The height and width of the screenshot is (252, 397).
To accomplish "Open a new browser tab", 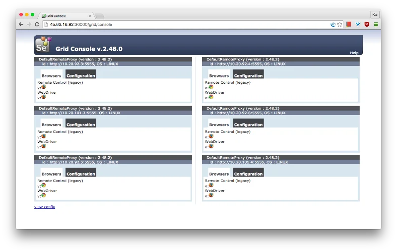I will point(100,16).
